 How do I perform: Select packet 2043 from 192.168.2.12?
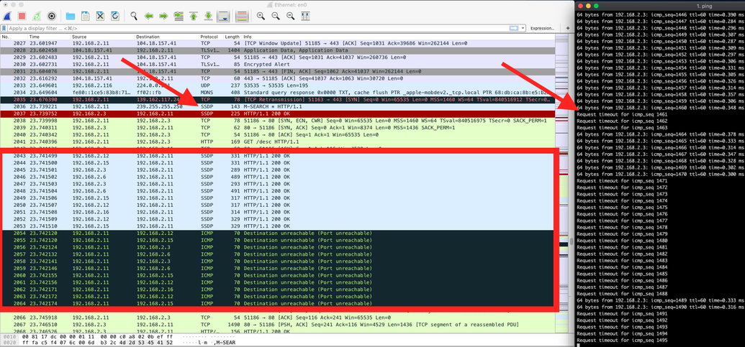pyautogui.click(x=277, y=156)
